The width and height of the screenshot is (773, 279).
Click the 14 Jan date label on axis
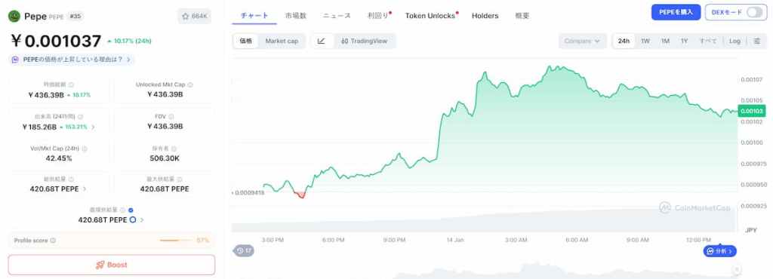pyautogui.click(x=455, y=240)
